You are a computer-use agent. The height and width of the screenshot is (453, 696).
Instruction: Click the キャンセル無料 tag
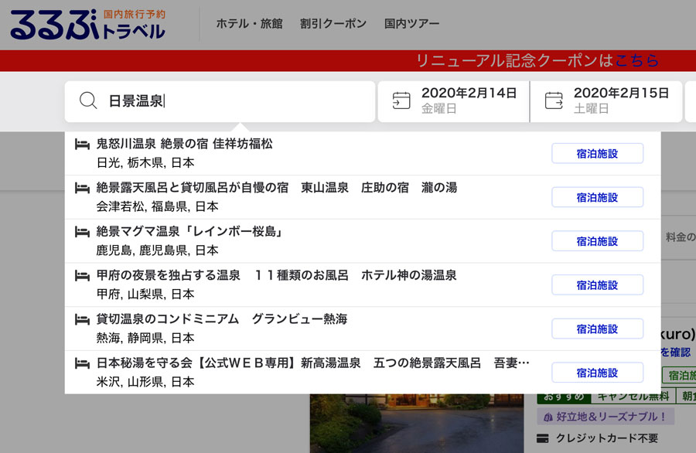tap(633, 397)
